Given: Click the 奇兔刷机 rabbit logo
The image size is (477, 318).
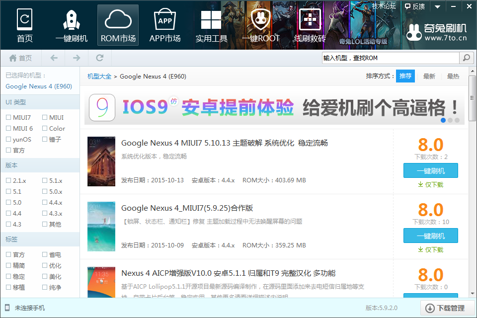Looking at the screenshot, I should click(414, 32).
